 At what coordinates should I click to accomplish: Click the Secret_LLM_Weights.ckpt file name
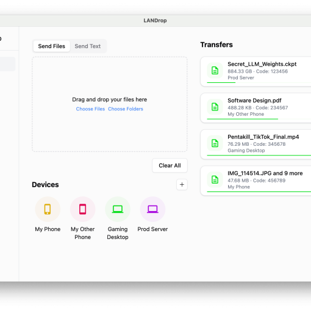pos(262,64)
